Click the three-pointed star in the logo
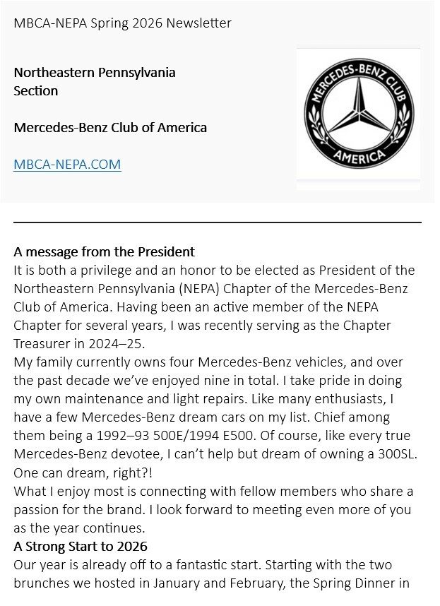This screenshot has width=440, height=606. pyautogui.click(x=359, y=109)
